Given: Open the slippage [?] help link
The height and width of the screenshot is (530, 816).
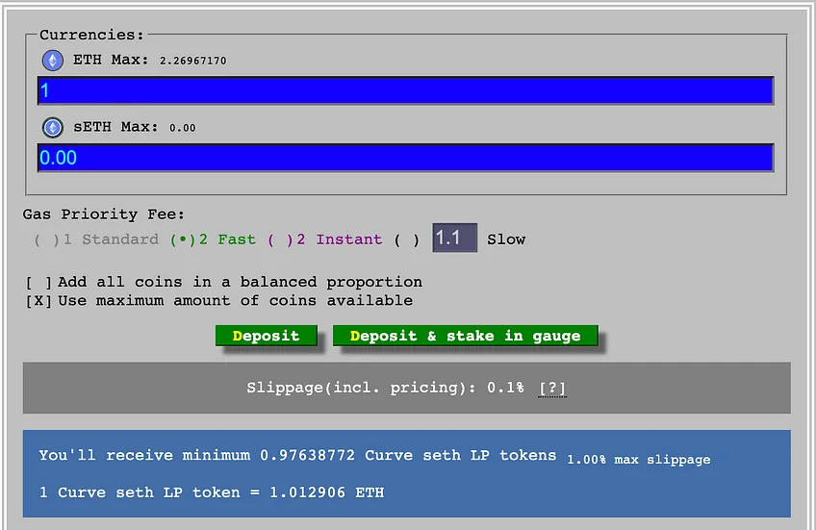Looking at the screenshot, I should pyautogui.click(x=552, y=388).
